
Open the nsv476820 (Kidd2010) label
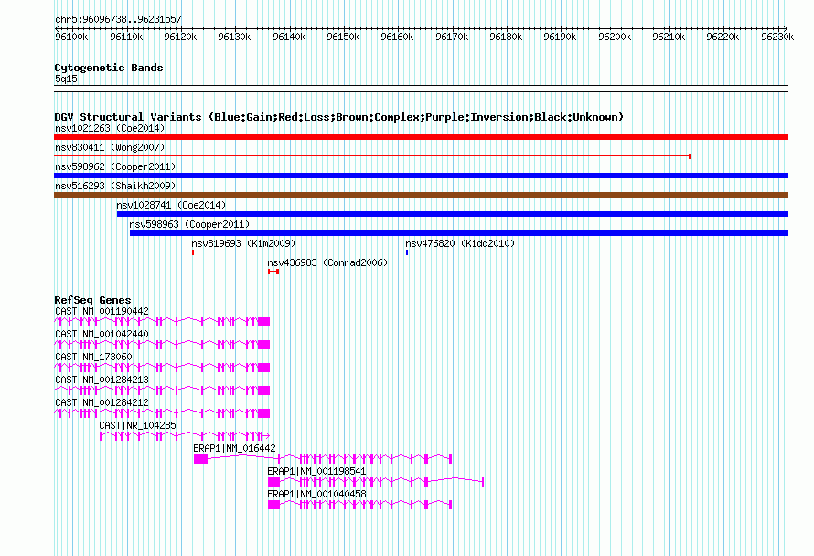pyautogui.click(x=460, y=243)
